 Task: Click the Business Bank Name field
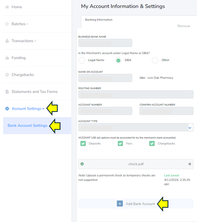click(x=105, y=43)
